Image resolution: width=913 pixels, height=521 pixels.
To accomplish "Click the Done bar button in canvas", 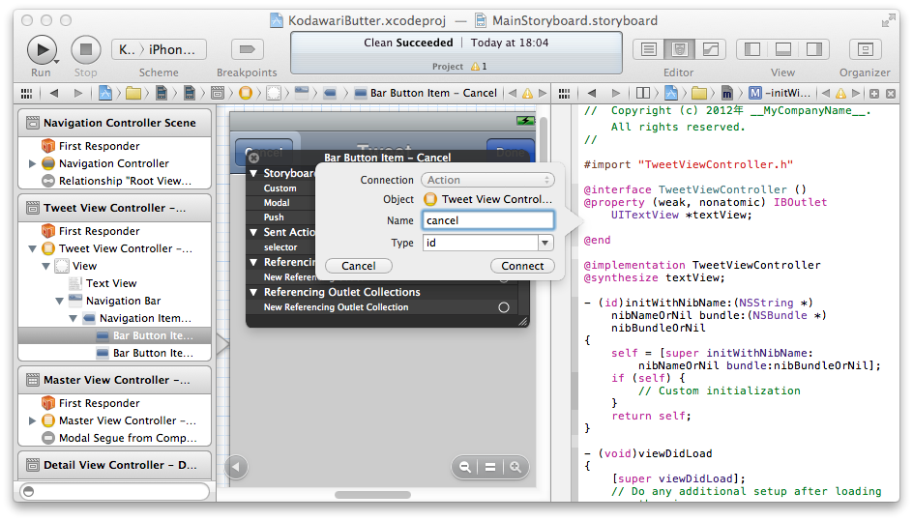I will (x=511, y=153).
